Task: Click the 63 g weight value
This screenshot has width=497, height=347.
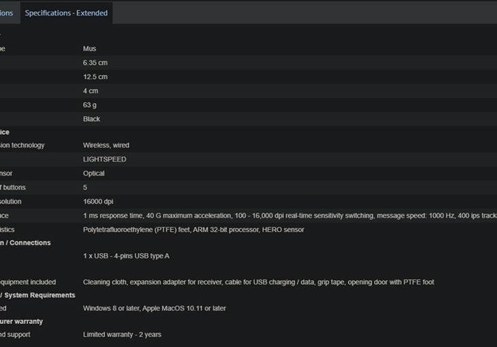Action: point(90,105)
